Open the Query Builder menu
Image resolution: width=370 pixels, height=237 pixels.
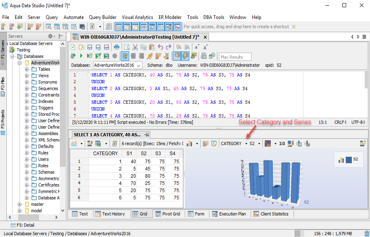point(103,17)
